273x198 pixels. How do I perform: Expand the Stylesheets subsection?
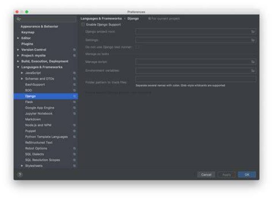point(22,166)
